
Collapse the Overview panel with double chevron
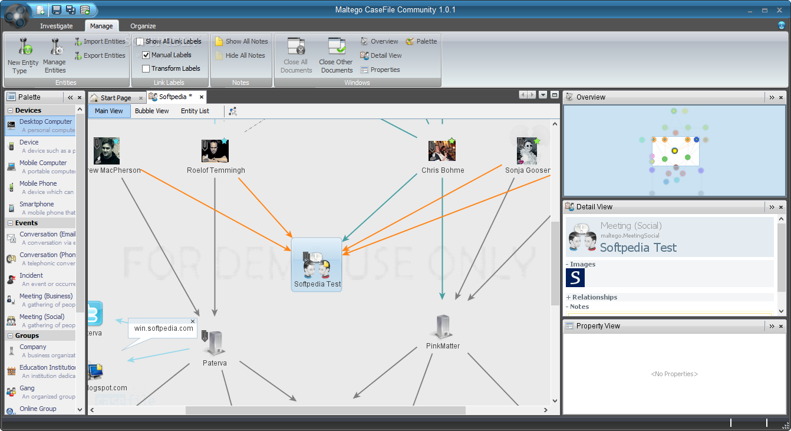pos(772,97)
